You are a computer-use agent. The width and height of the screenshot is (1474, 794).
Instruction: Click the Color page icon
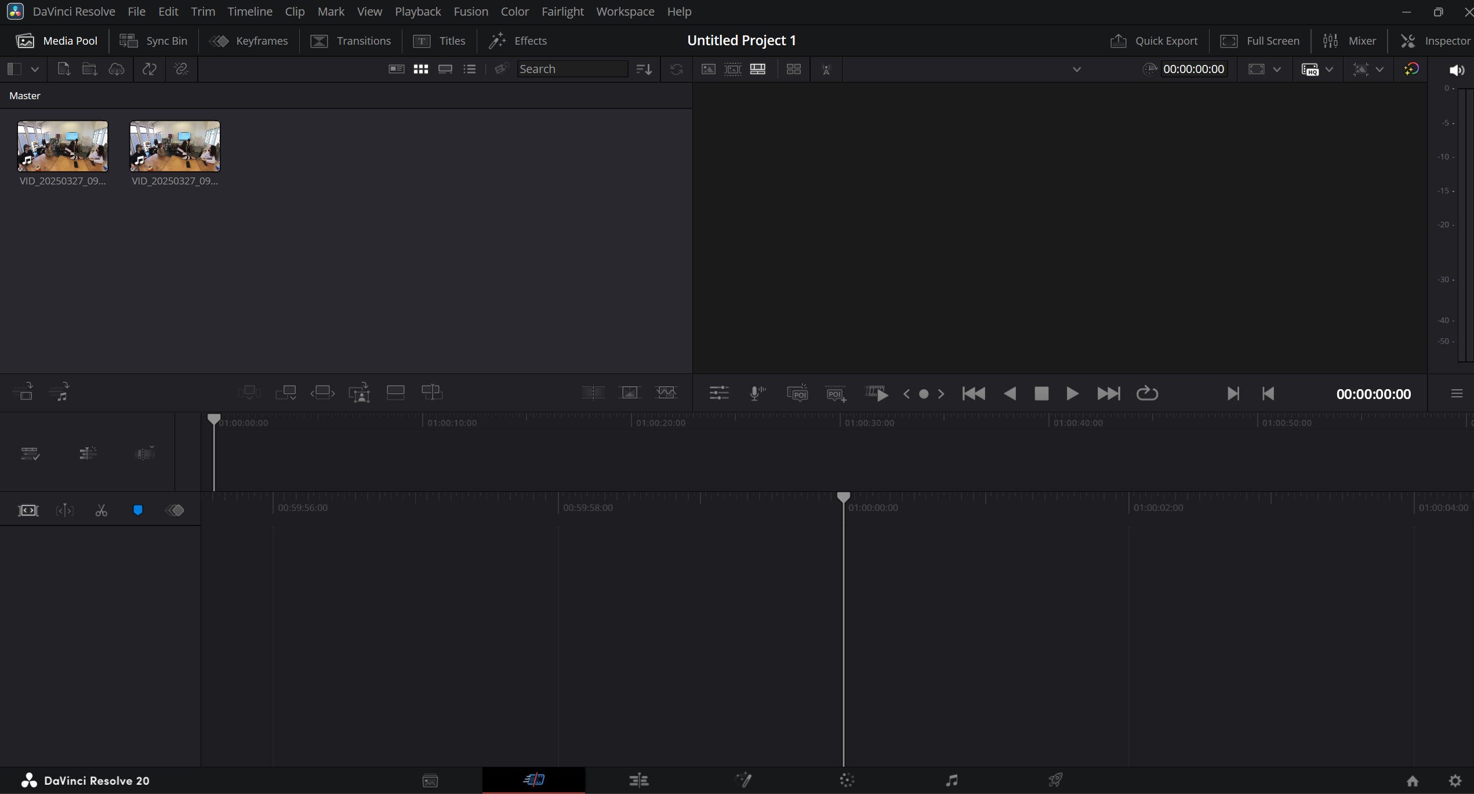point(847,780)
